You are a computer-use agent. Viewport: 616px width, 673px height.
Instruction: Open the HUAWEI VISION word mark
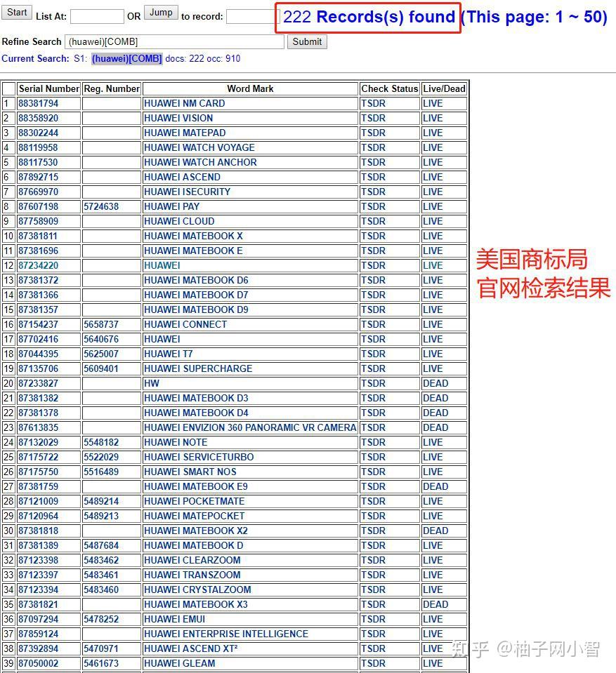point(178,118)
